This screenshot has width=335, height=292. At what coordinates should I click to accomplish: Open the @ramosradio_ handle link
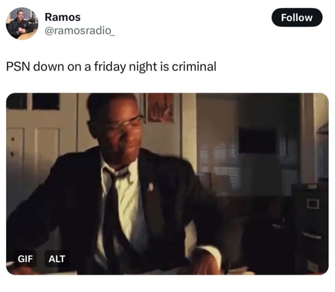point(80,30)
